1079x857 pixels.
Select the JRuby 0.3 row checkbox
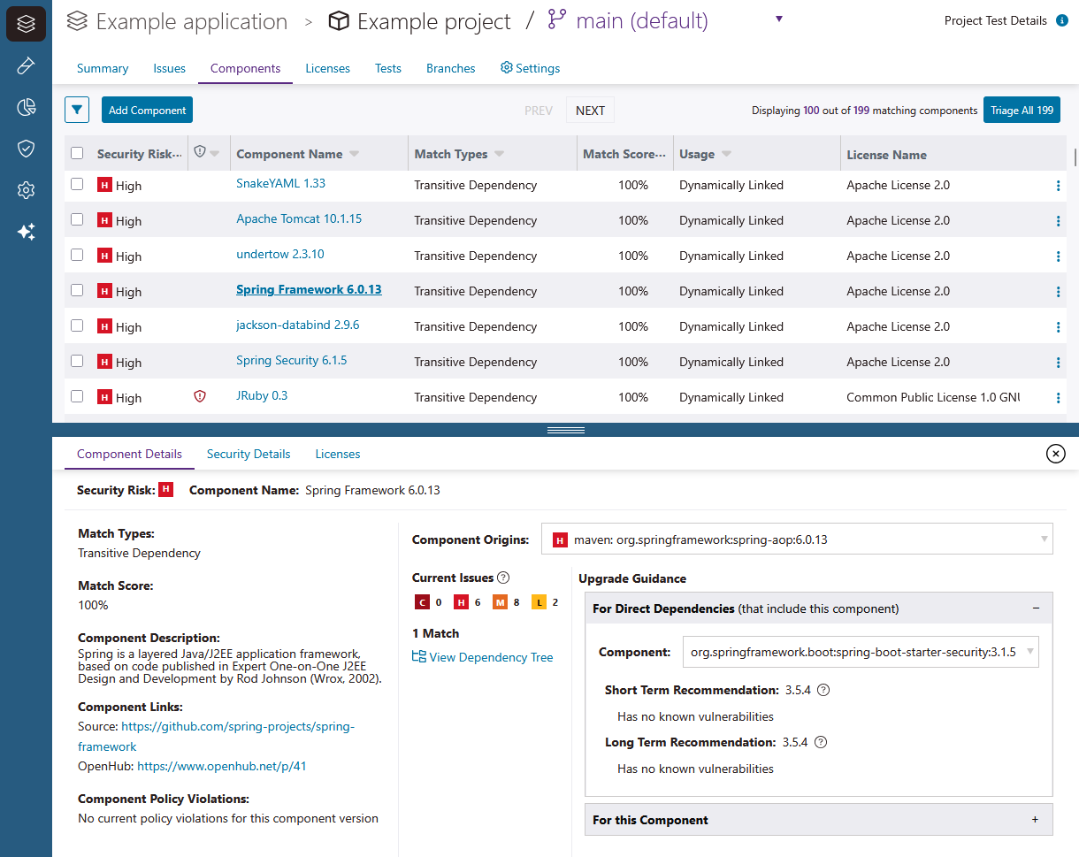tap(77, 396)
